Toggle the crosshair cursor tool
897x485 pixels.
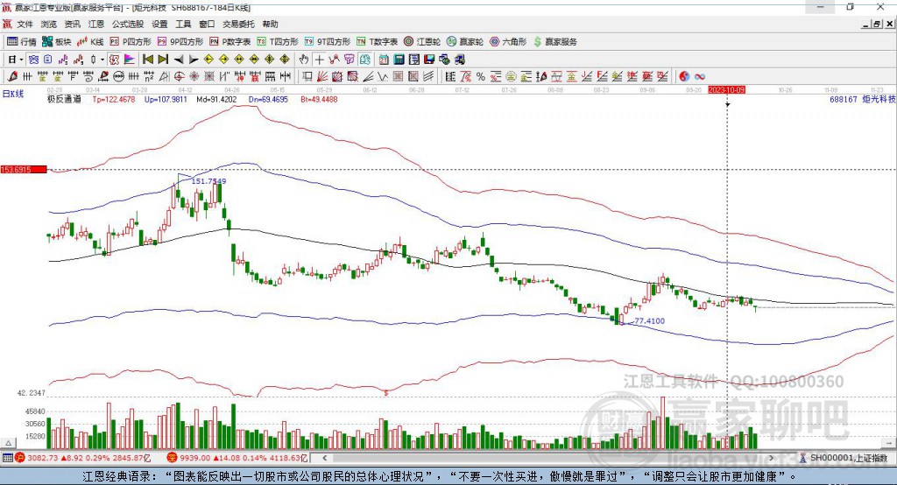coord(319,60)
